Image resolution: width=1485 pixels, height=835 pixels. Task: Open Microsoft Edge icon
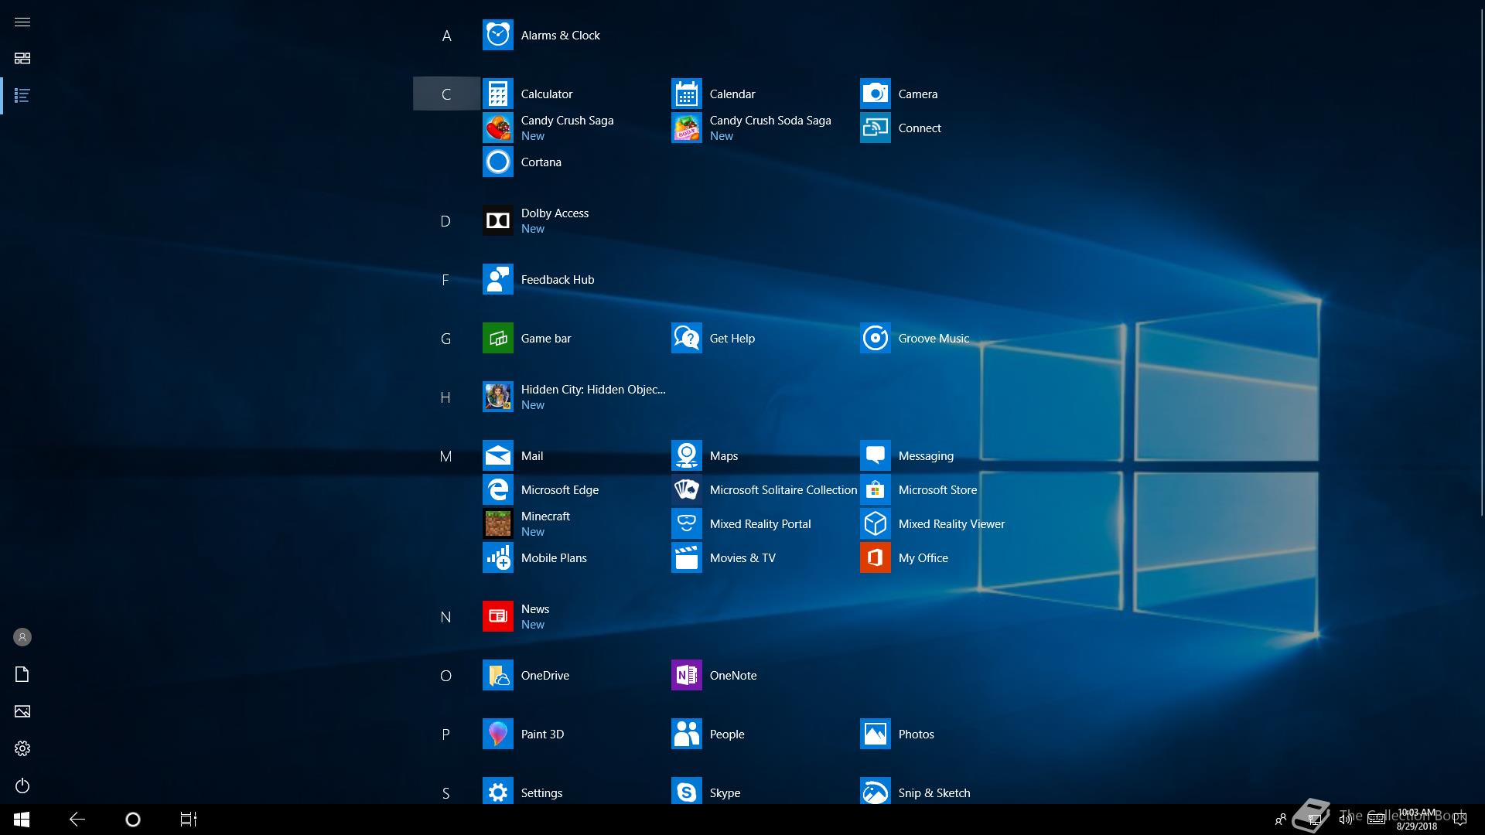click(x=497, y=489)
